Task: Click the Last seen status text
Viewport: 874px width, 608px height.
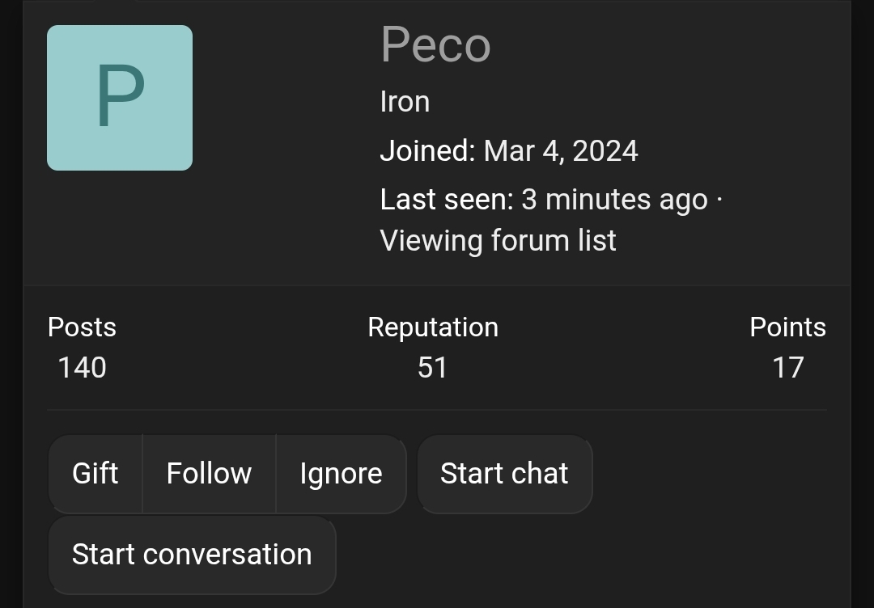Action: [x=543, y=199]
